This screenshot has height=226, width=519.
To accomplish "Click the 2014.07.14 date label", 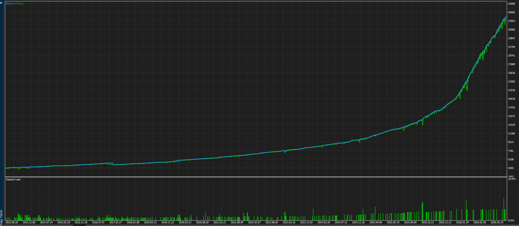I will point(46,222).
